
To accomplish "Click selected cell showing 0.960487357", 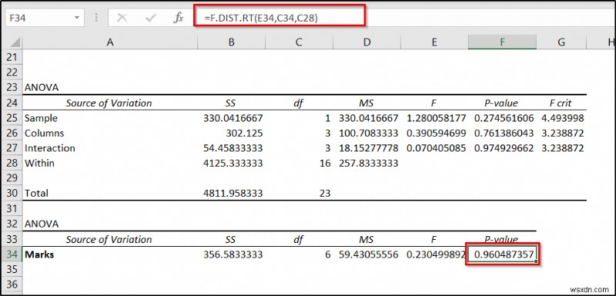I will pos(502,254).
